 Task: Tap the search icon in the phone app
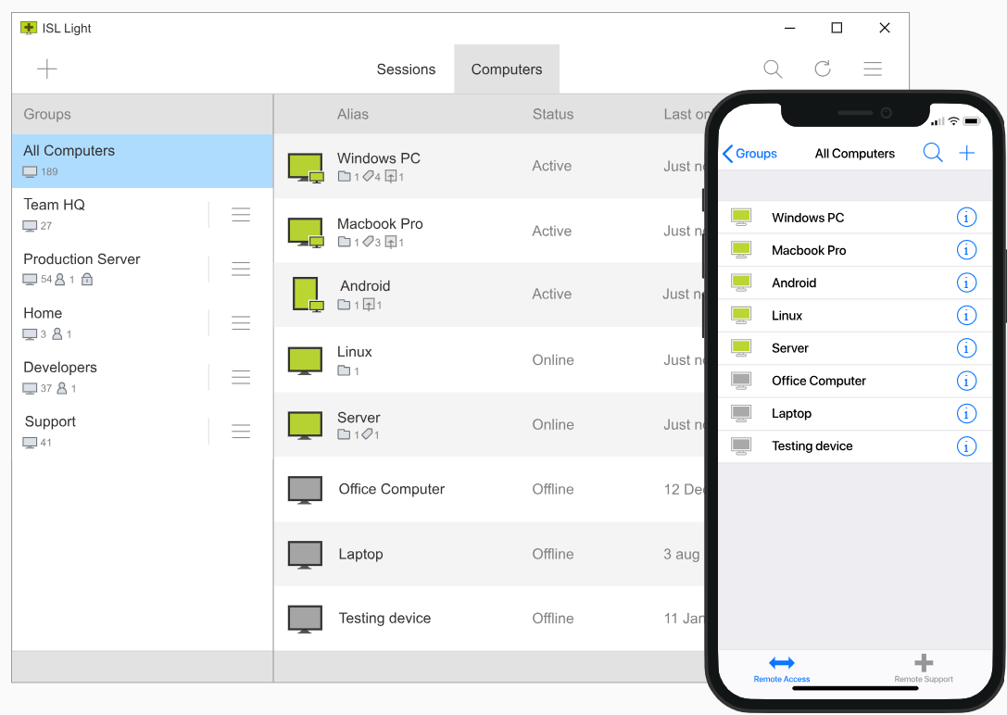coord(933,153)
